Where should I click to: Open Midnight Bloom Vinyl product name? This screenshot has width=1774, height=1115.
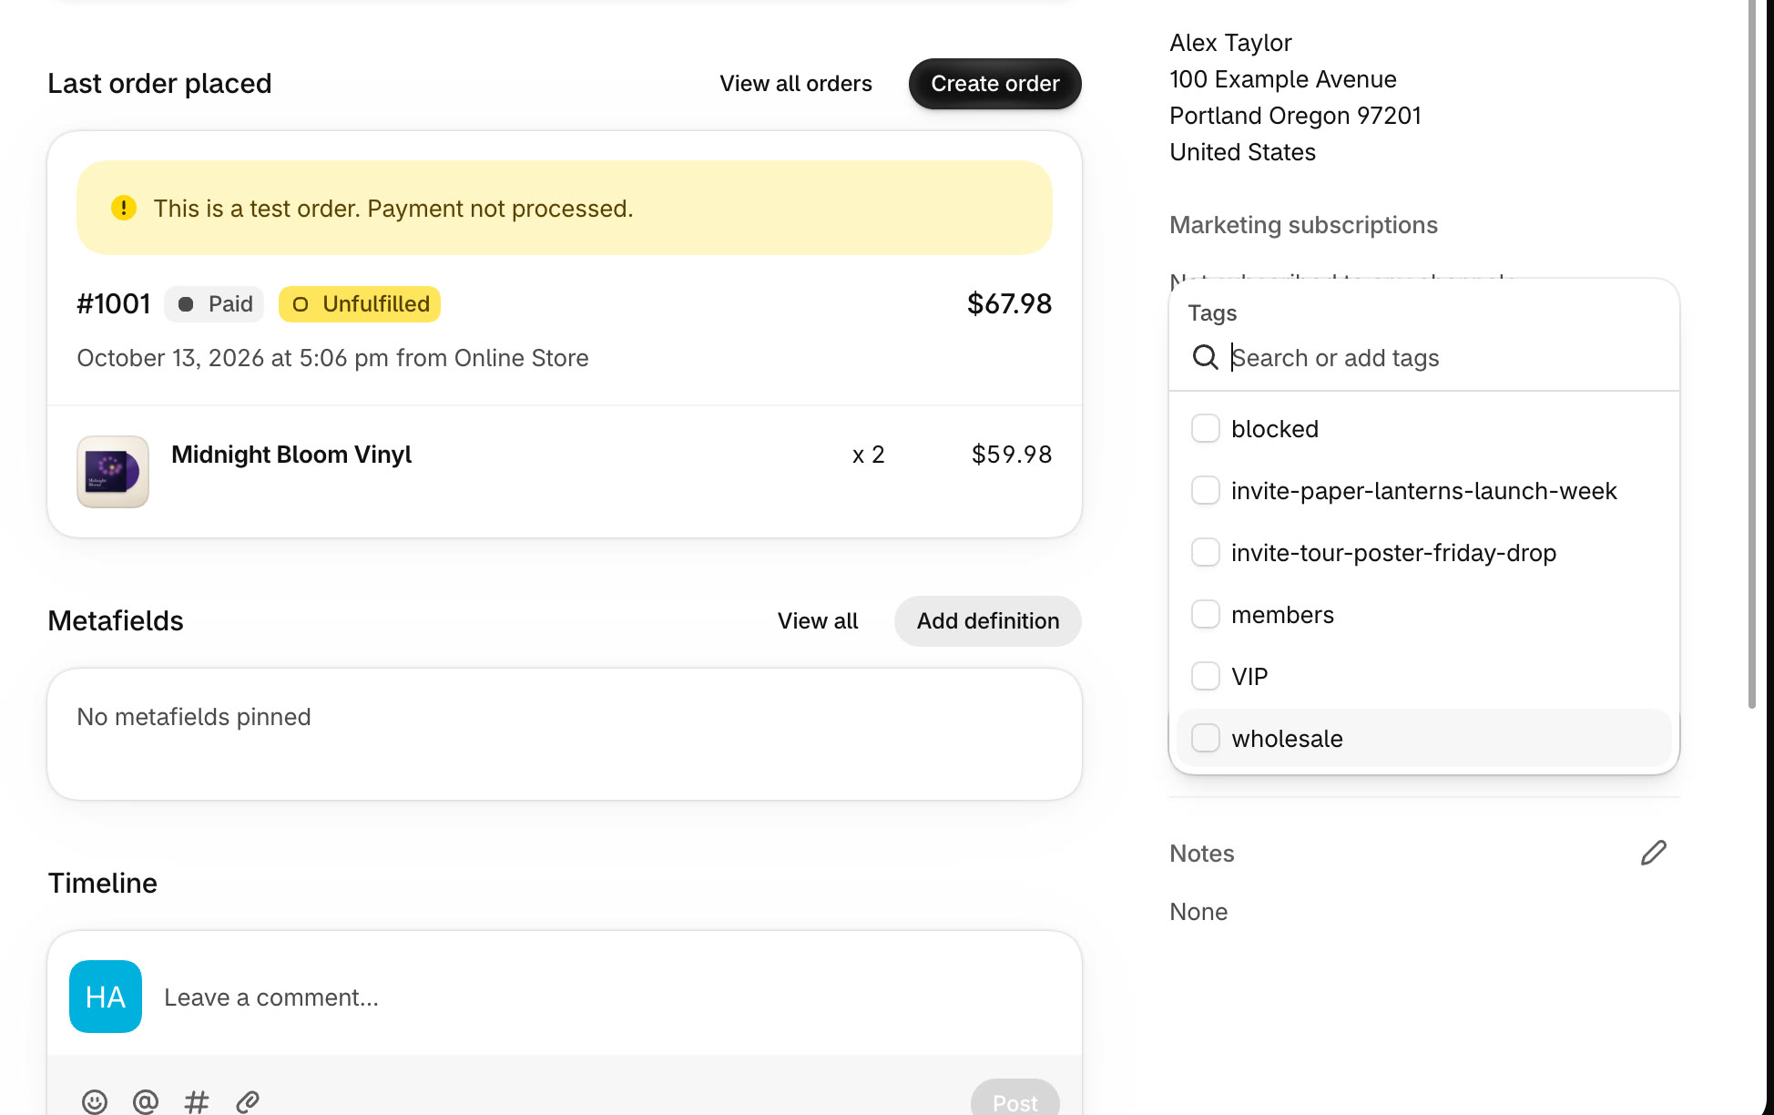[x=291, y=455]
